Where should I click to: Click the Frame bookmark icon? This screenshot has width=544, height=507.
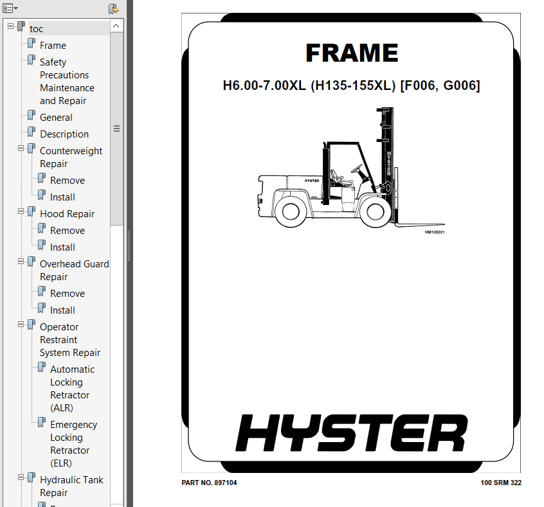(x=32, y=43)
